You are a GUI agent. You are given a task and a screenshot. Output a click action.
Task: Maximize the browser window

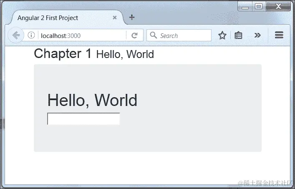(x=259, y=6)
